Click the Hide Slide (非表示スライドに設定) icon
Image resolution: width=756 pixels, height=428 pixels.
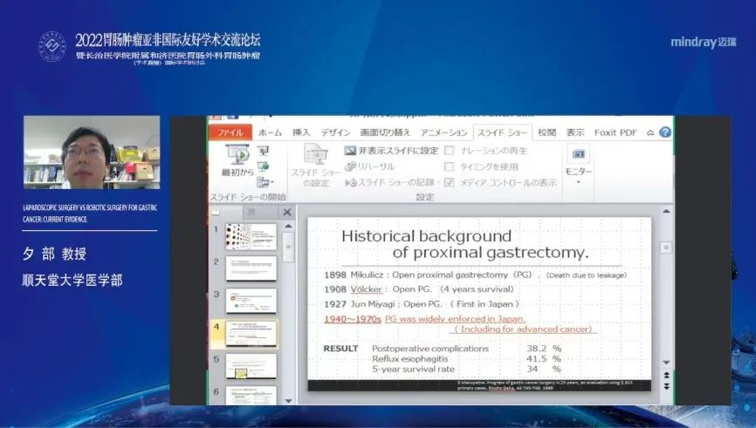350,151
